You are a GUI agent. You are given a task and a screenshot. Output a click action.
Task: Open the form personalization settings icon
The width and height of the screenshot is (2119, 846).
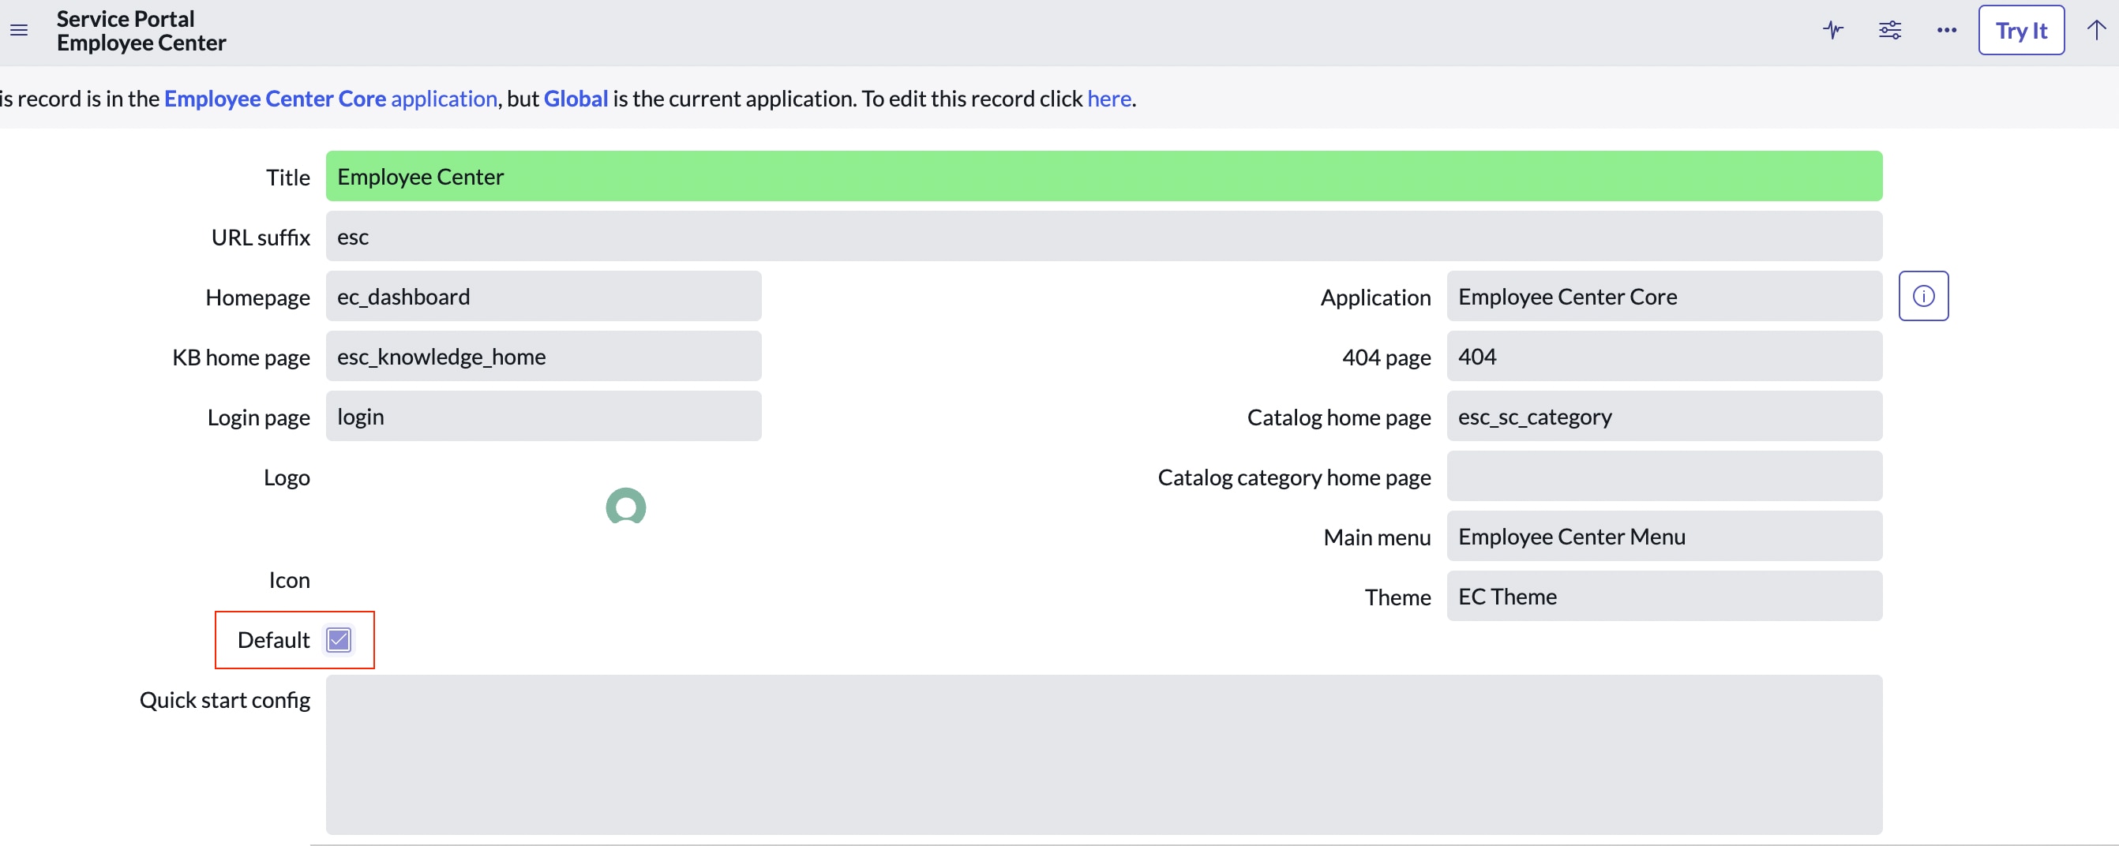[x=1889, y=30]
